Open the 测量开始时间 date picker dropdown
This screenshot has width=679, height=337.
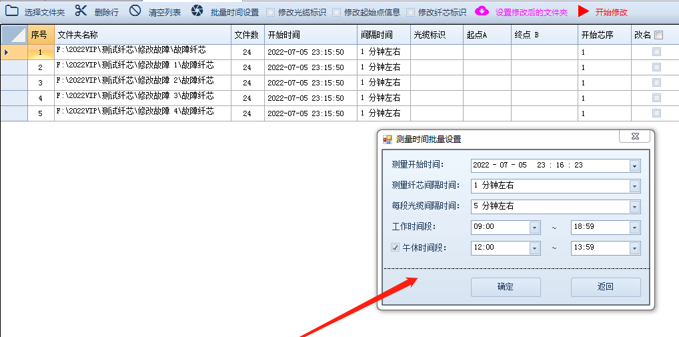(x=634, y=165)
